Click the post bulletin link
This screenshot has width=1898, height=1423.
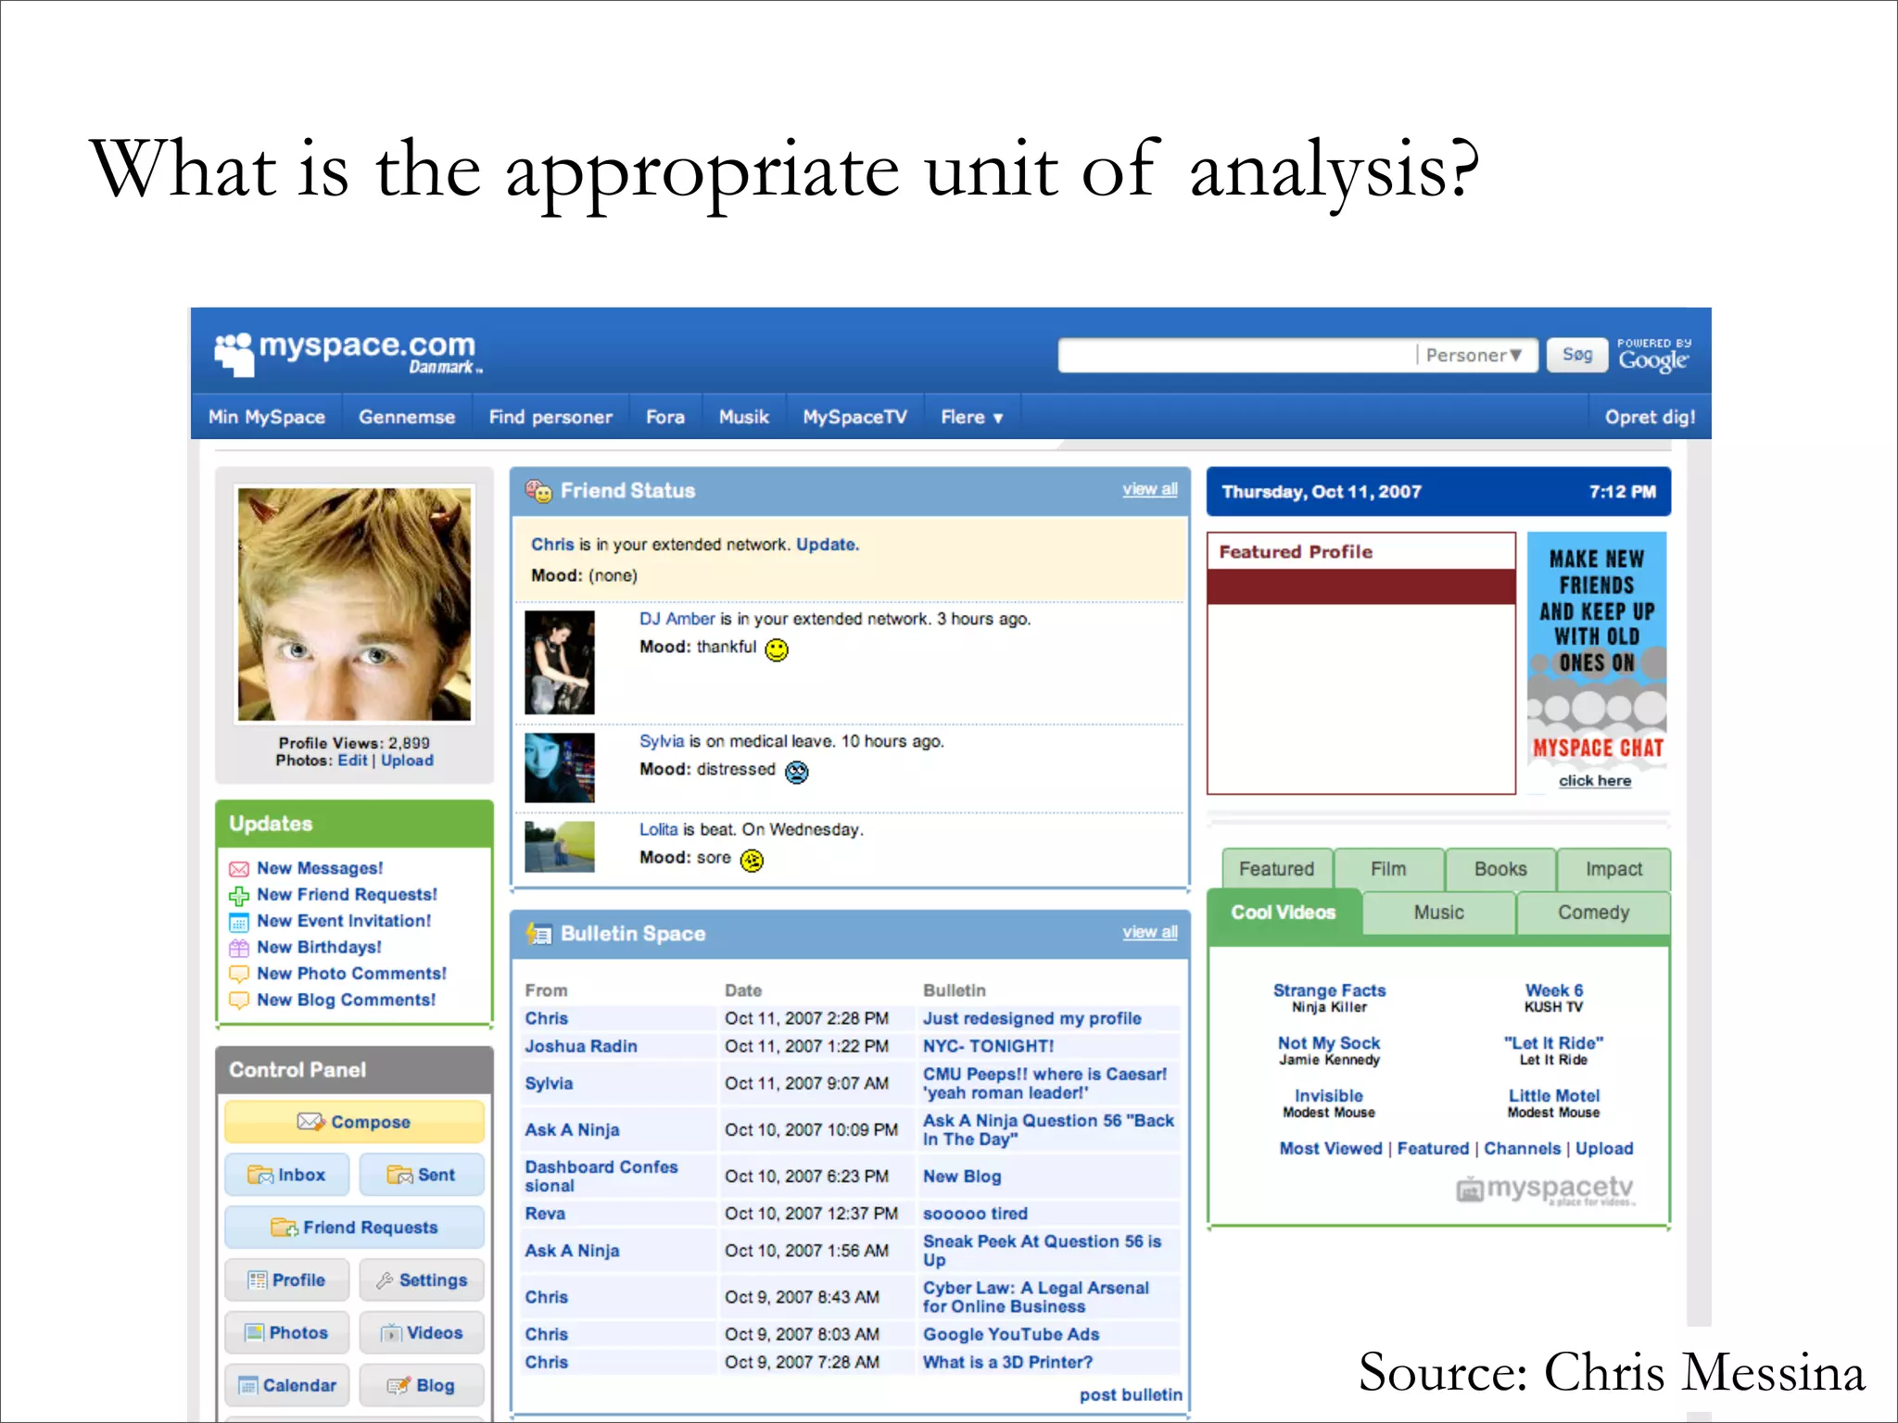pyautogui.click(x=1130, y=1394)
